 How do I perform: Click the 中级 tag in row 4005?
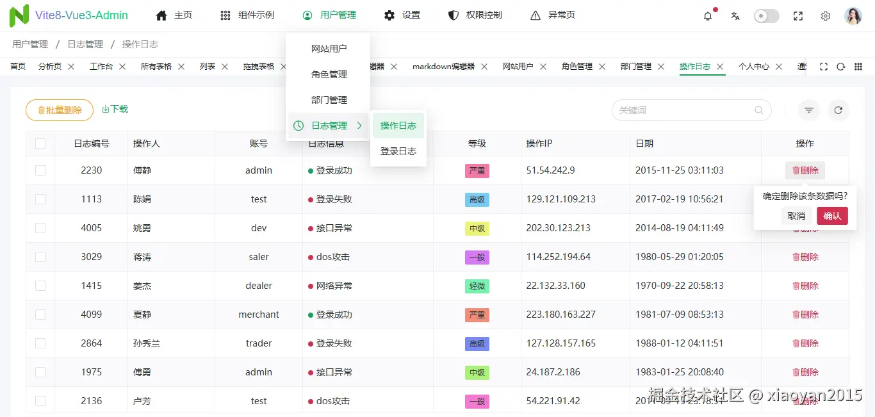[x=477, y=228]
